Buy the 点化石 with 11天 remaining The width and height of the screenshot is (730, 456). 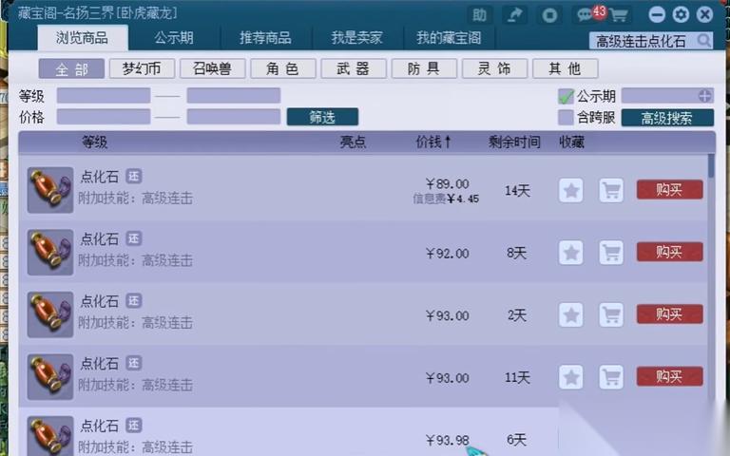[669, 376]
